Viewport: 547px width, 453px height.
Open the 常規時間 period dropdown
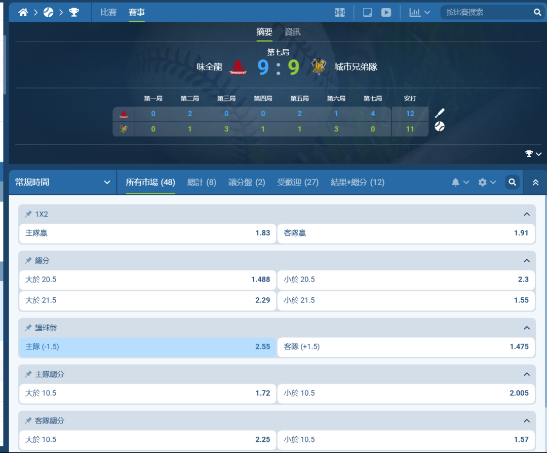(63, 182)
